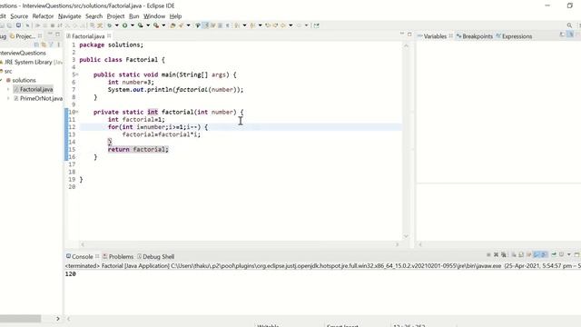This screenshot has width=581, height=327.
Task: Click the editor vertical scrollbar down arrow
Action: [x=406, y=236]
